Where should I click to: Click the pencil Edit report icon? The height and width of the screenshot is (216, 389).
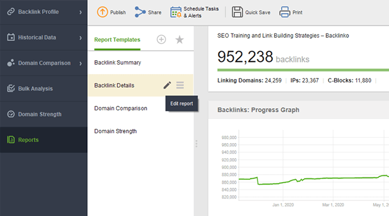pyautogui.click(x=167, y=85)
